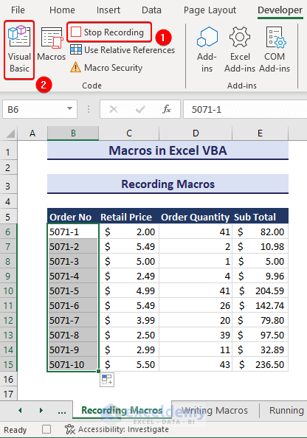The width and height of the screenshot is (307, 438).
Task: Open Insert Function fx dialog
Action: pyautogui.click(x=167, y=109)
